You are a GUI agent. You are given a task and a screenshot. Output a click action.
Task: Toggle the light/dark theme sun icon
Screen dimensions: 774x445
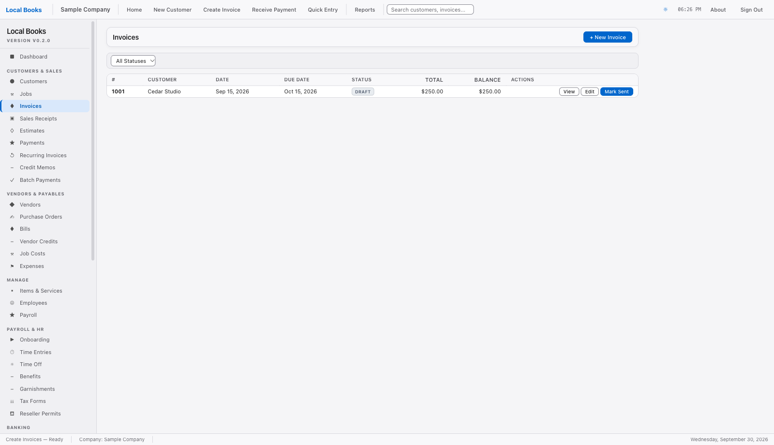[666, 10]
